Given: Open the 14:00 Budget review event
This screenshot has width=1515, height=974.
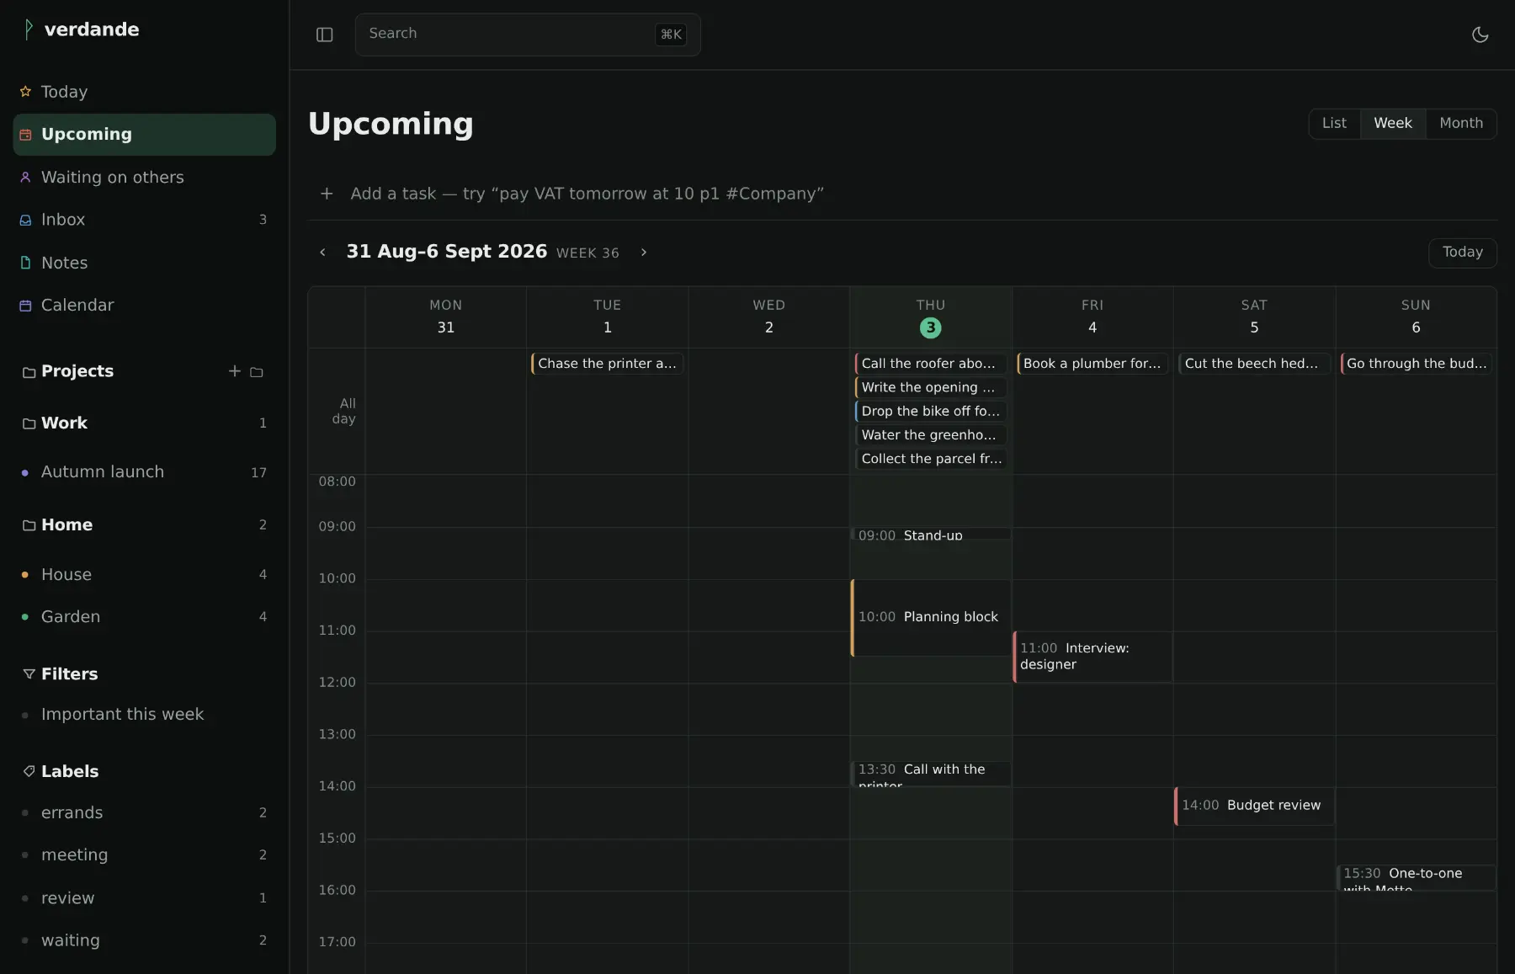Looking at the screenshot, I should tap(1253, 806).
